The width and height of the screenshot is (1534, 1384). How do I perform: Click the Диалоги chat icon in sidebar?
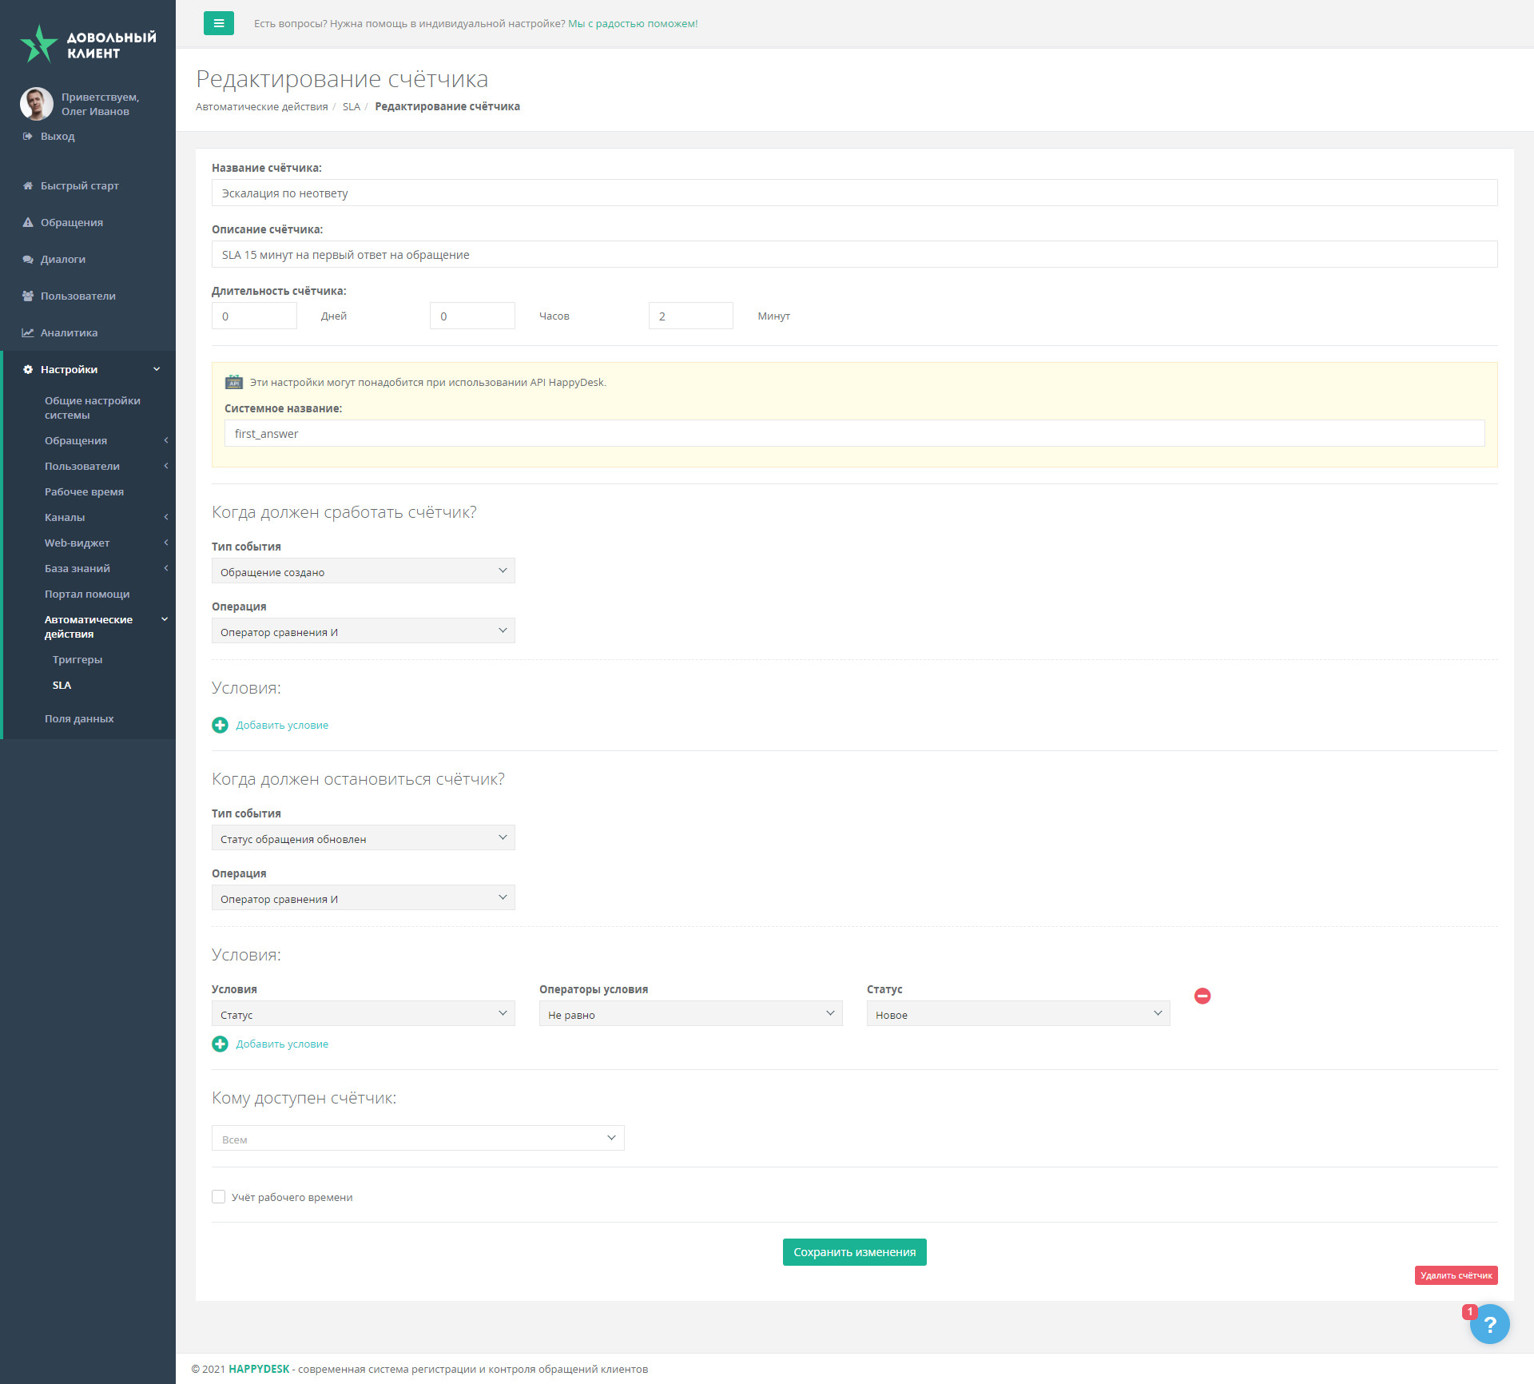[28, 259]
